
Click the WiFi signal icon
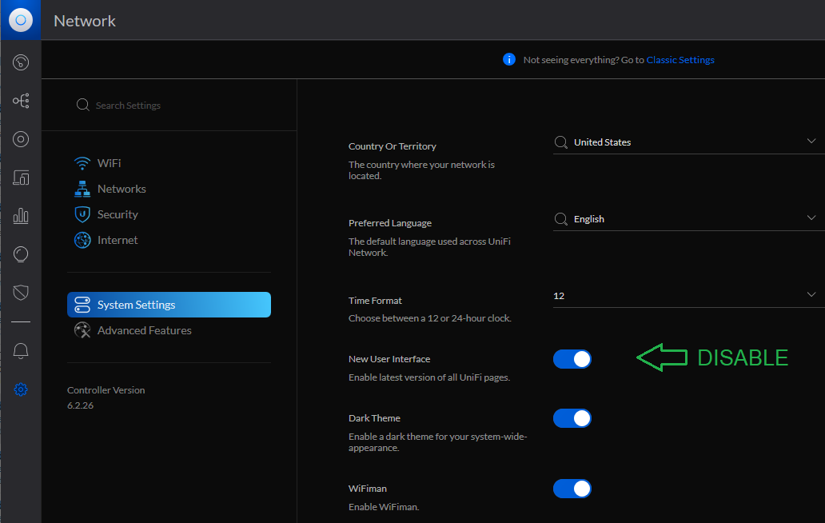coord(82,163)
